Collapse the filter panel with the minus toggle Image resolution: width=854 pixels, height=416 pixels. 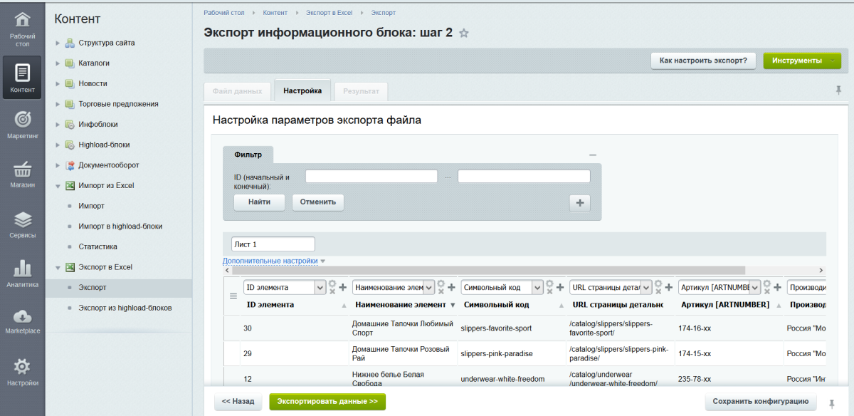click(591, 154)
